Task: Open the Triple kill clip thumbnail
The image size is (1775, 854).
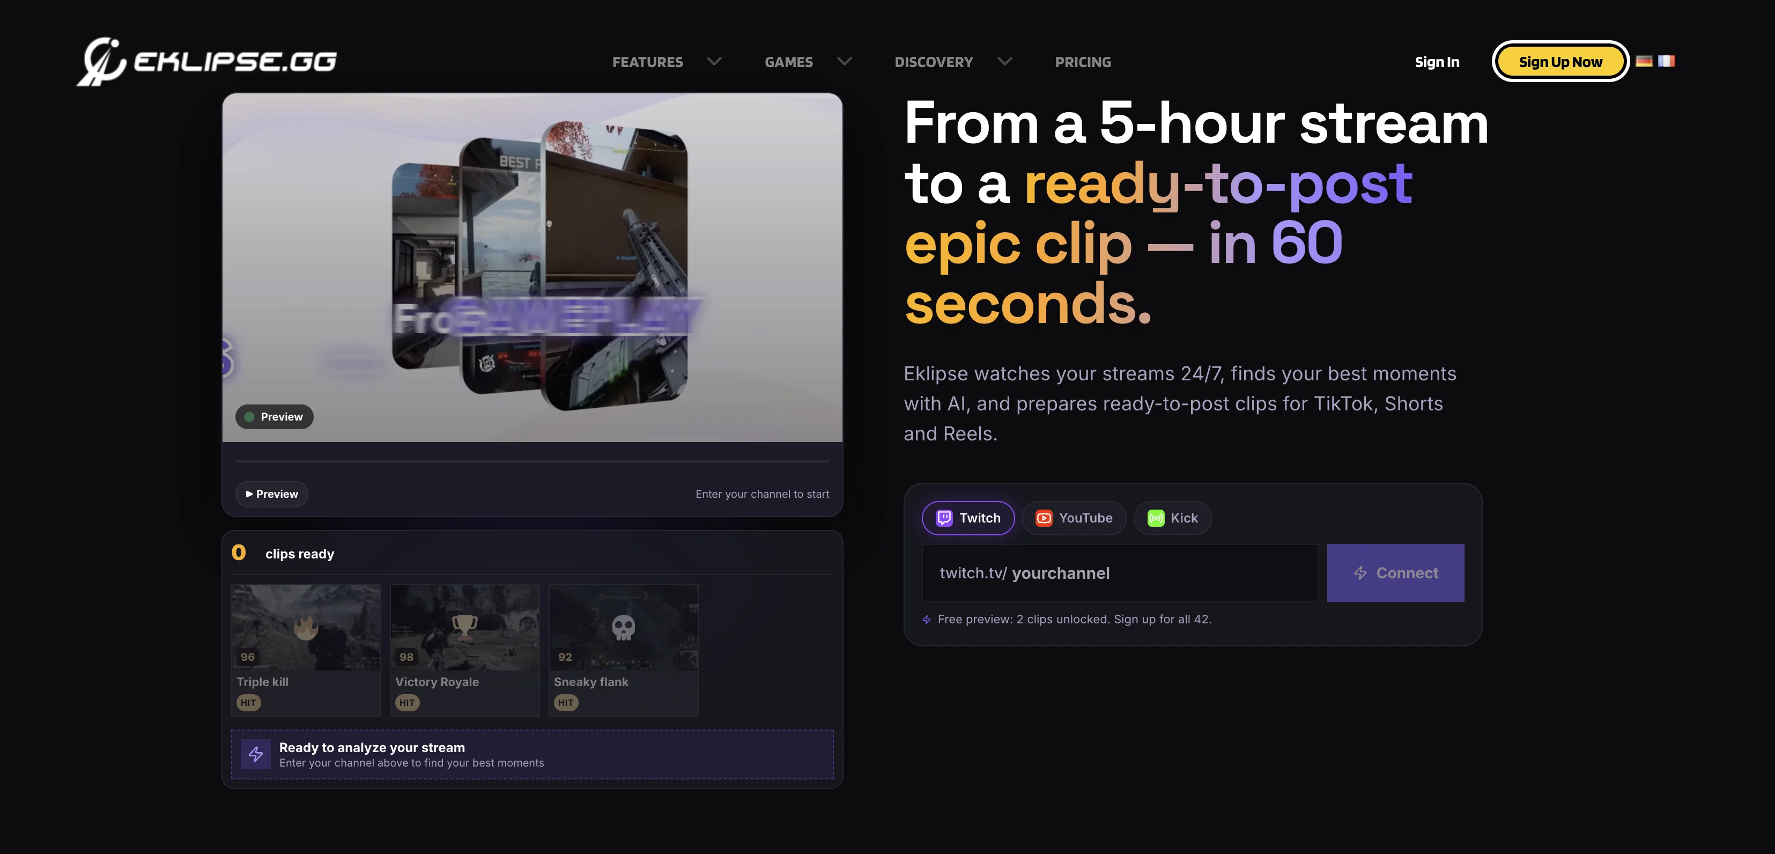Action: (x=306, y=627)
